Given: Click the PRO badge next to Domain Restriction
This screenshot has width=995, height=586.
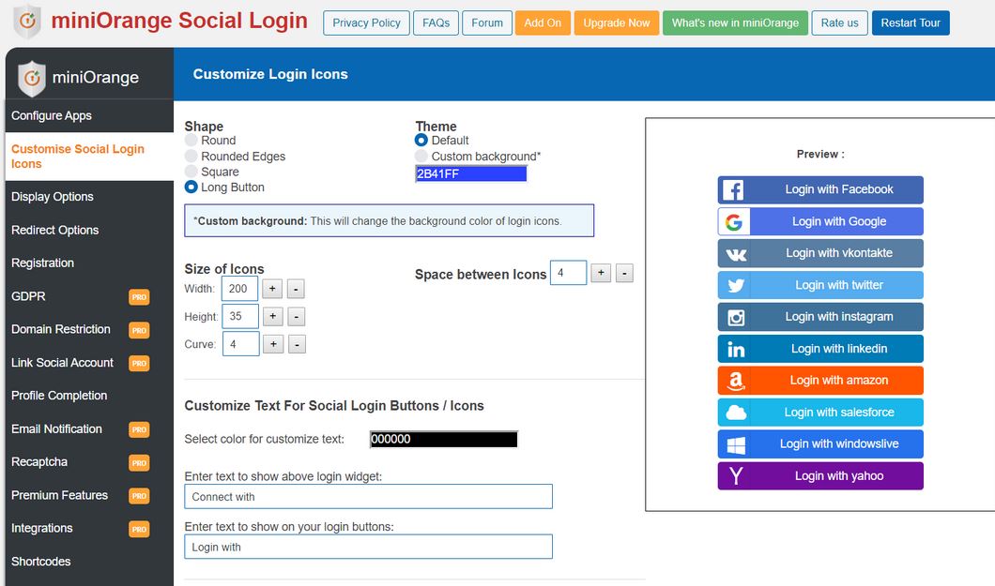Looking at the screenshot, I should (x=139, y=330).
